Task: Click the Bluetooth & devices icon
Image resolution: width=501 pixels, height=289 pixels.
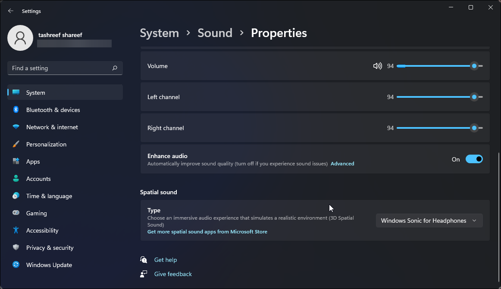Action: 16,110
